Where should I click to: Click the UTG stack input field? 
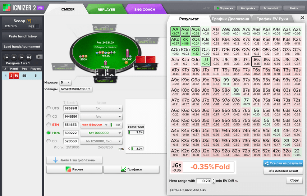click(71, 108)
